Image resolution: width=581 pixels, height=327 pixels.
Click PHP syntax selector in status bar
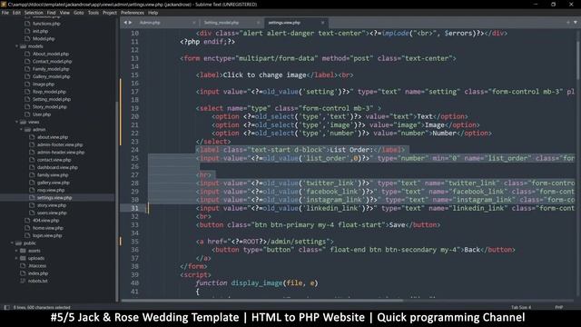click(x=559, y=307)
